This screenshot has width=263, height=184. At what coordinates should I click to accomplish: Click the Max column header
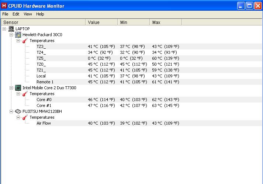(166, 22)
